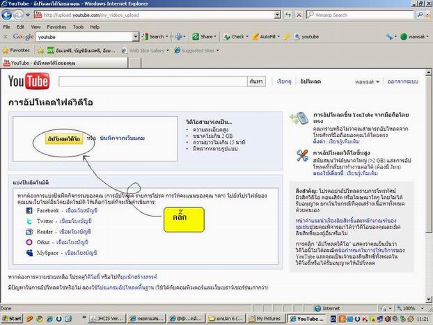Open the AutoFill dropdown
Screen dimensions: 433x325
(278, 37)
